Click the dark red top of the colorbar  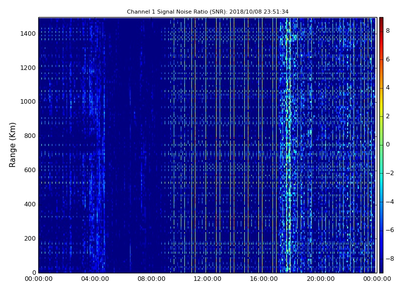(x=381, y=22)
